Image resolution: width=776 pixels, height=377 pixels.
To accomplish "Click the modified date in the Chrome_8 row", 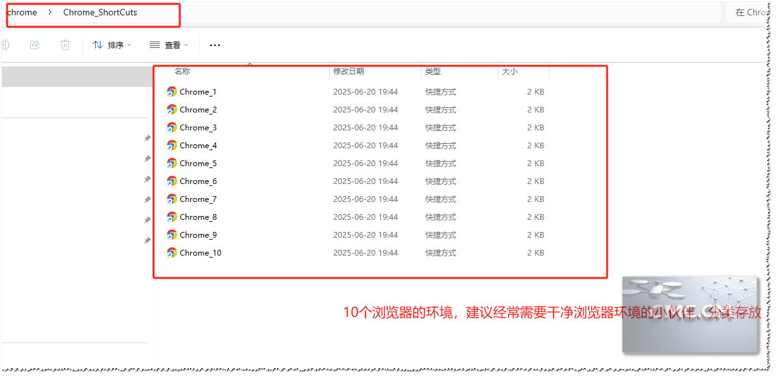I will (x=365, y=217).
